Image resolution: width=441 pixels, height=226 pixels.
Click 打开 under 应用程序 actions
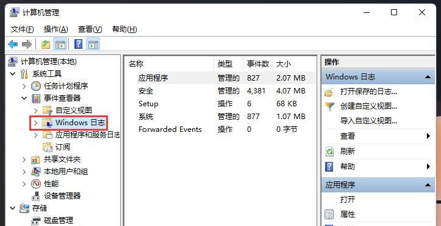click(x=347, y=200)
